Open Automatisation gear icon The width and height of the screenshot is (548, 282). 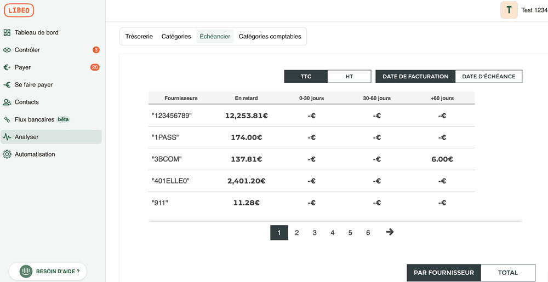(x=7, y=154)
